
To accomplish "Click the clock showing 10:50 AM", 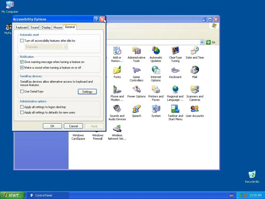I will (255, 195).
